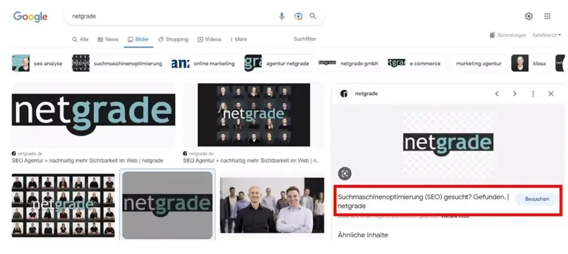Click the voice search microphone icon
This screenshot has width=568, height=254.
(282, 16)
